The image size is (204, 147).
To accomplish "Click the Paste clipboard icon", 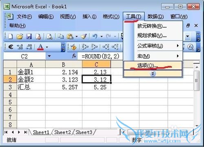I will [70, 36].
